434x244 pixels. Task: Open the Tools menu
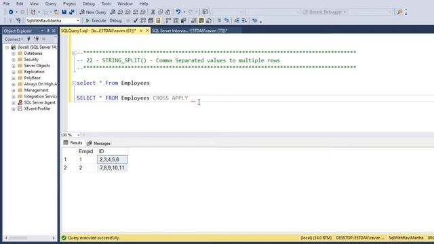[x=106, y=4]
